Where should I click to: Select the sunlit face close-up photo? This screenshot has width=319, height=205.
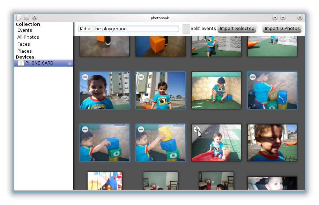click(x=272, y=143)
